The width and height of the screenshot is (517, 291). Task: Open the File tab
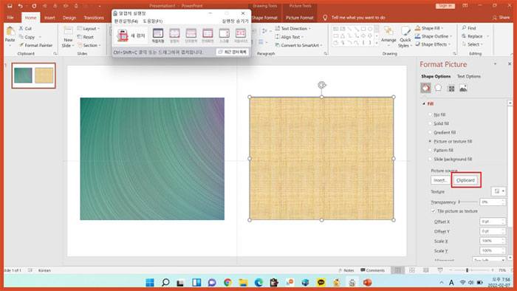tap(10, 18)
